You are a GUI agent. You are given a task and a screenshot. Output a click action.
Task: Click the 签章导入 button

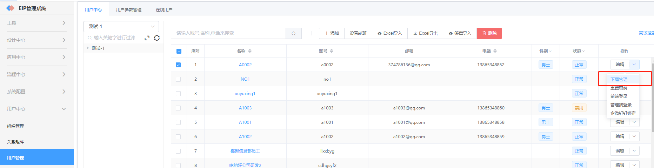click(x=460, y=33)
